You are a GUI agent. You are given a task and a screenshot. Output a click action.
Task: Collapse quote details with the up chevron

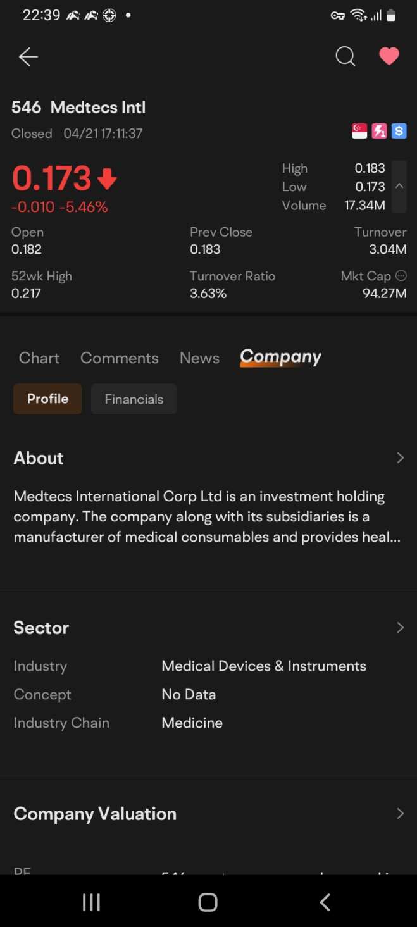coord(399,186)
